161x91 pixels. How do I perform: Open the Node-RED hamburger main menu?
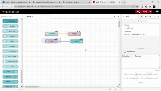157,12
